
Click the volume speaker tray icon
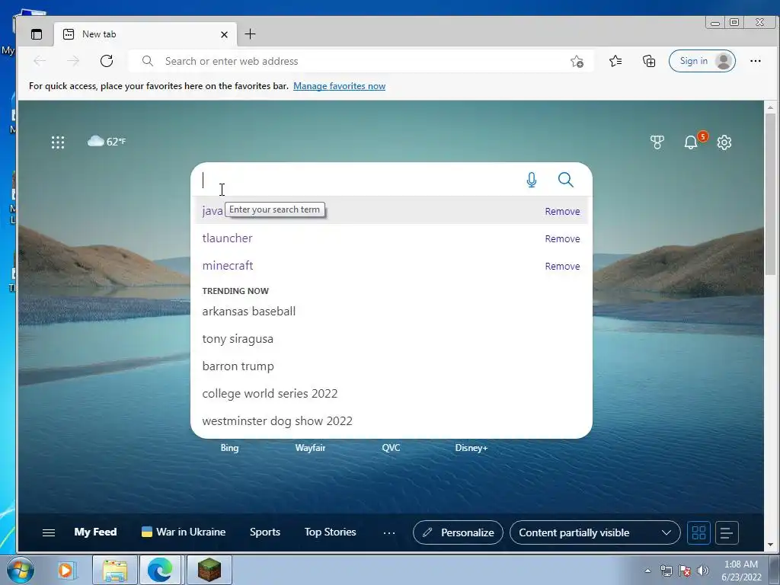click(703, 571)
